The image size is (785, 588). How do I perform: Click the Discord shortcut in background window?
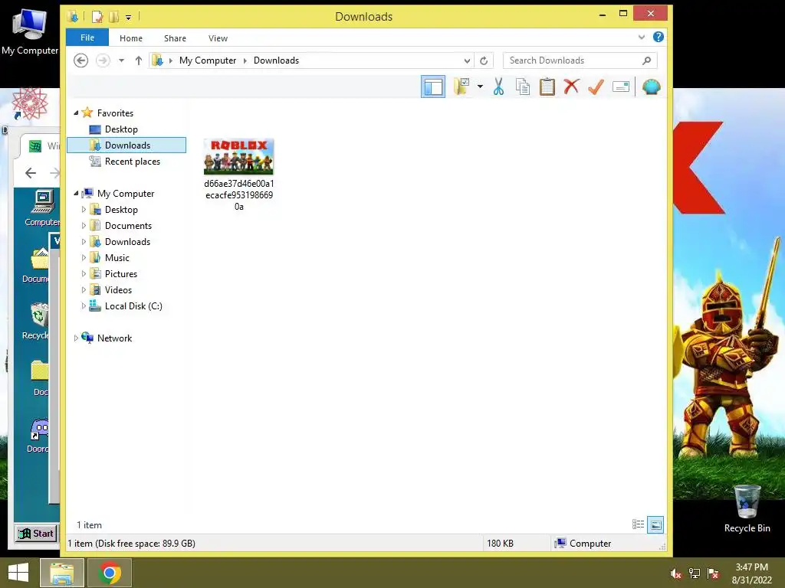pyautogui.click(x=39, y=436)
